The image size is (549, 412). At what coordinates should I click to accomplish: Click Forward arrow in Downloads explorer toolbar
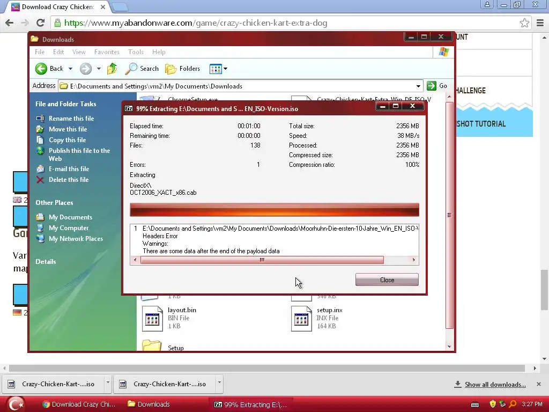[x=85, y=69]
